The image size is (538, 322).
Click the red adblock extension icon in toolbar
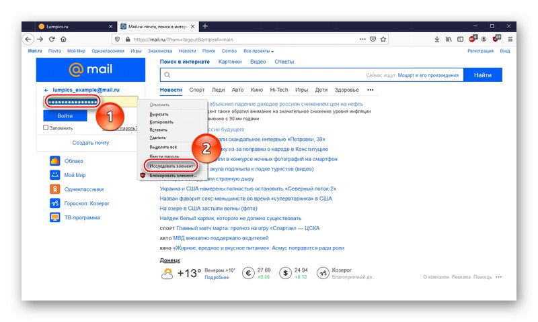tap(473, 39)
